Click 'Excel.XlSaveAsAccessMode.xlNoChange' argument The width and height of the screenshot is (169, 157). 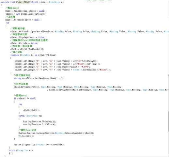tap(70, 90)
